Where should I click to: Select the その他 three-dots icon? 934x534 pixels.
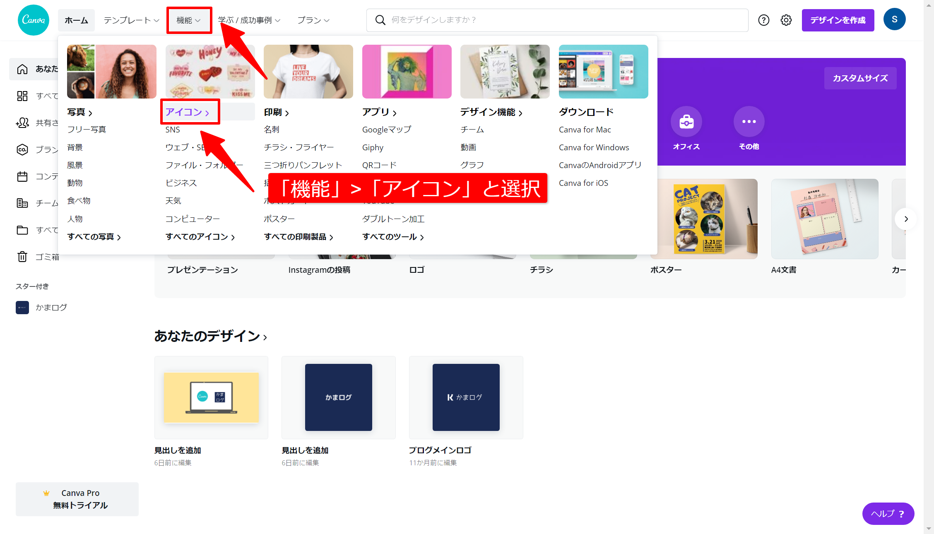click(x=749, y=122)
